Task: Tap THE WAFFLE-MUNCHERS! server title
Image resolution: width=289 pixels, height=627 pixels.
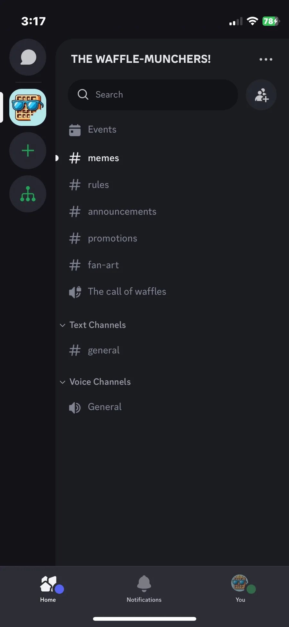Action: tap(141, 59)
